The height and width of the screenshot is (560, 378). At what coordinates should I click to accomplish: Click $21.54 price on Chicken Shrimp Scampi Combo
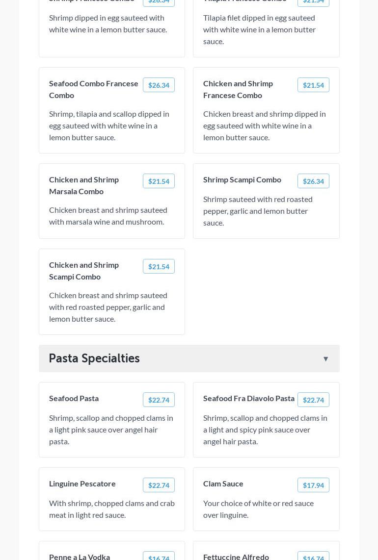(159, 267)
